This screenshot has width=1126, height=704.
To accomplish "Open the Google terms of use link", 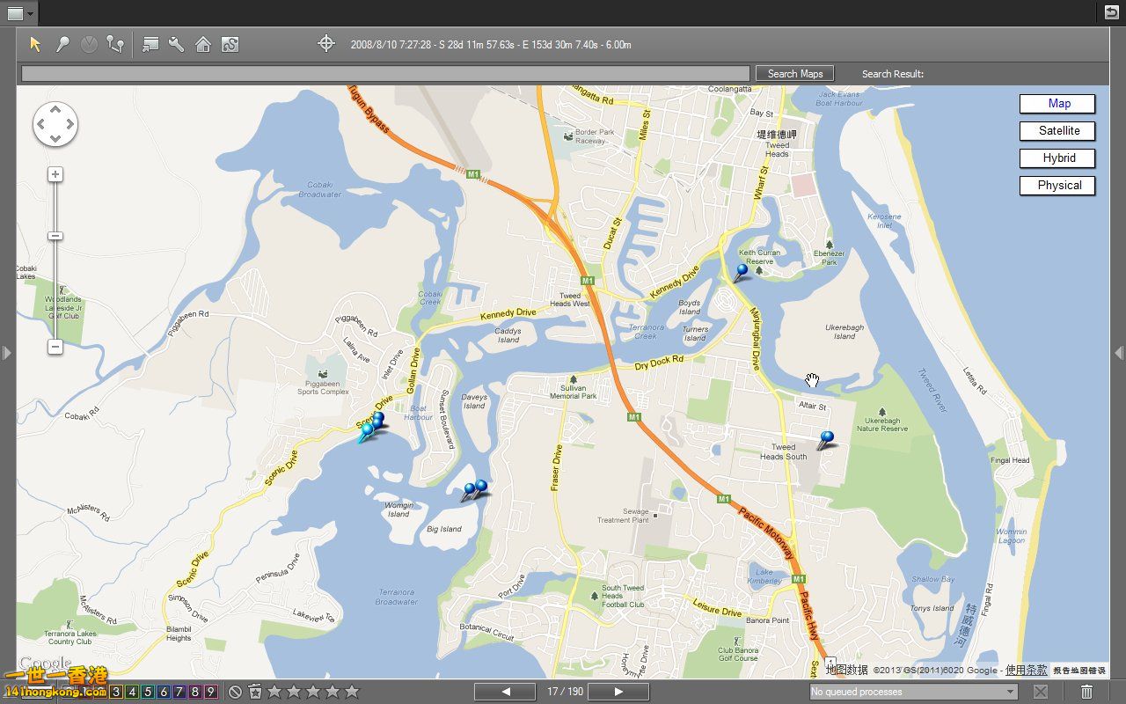I will click(x=1026, y=671).
